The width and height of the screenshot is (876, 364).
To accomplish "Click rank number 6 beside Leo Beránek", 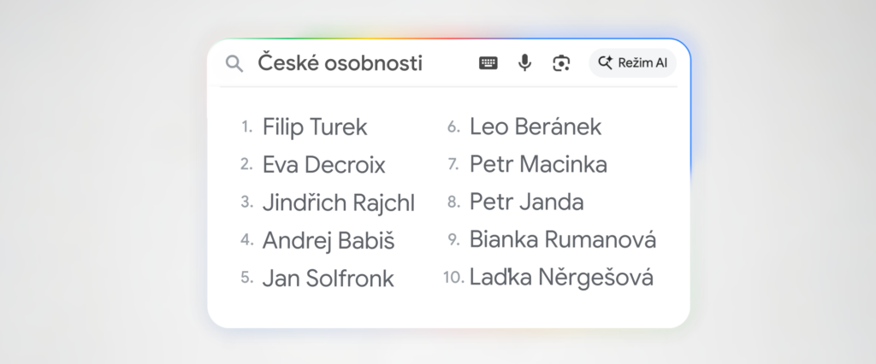I will click(454, 127).
